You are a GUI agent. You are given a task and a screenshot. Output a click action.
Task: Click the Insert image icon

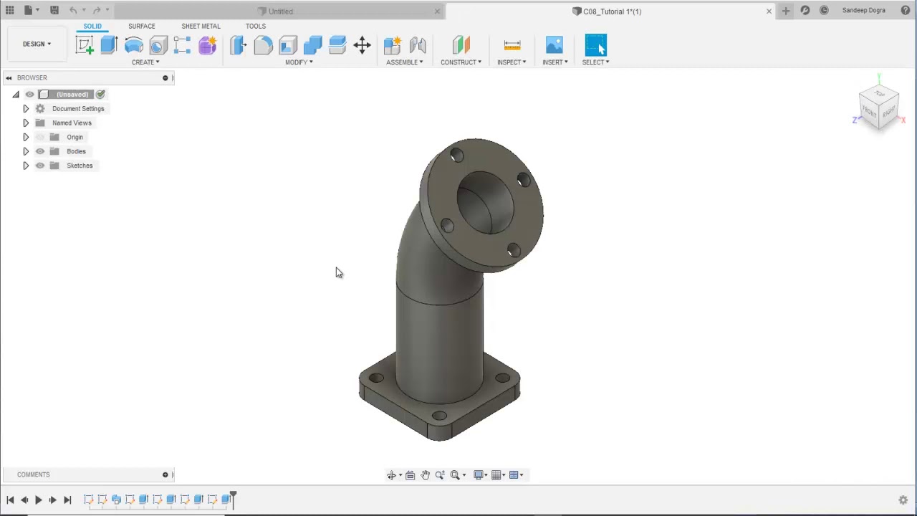(554, 45)
